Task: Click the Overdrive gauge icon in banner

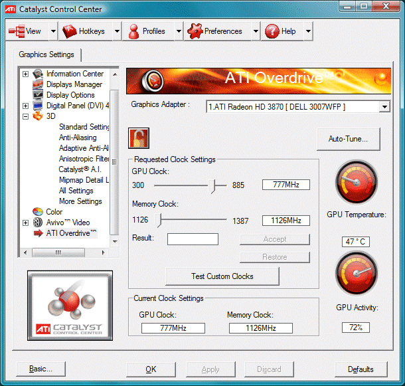Action: [153, 80]
